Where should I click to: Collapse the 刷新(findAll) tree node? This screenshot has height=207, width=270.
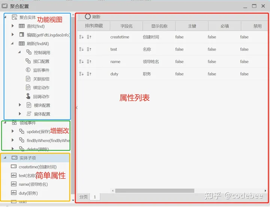(x=12, y=43)
